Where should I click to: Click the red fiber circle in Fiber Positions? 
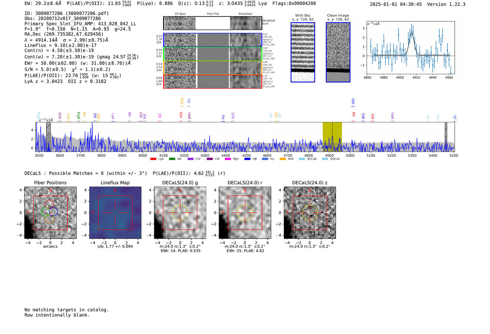[49, 204]
